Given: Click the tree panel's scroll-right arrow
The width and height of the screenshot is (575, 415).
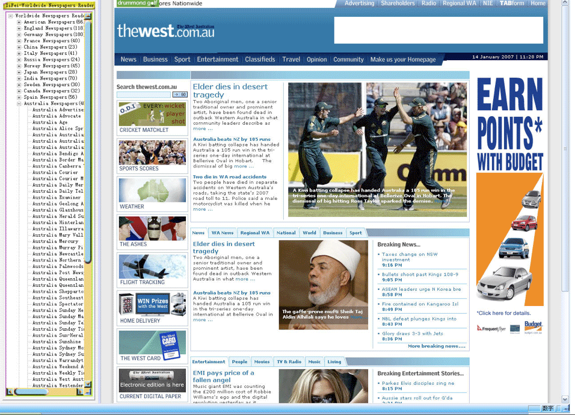Looking at the screenshot, I should coord(79,392).
